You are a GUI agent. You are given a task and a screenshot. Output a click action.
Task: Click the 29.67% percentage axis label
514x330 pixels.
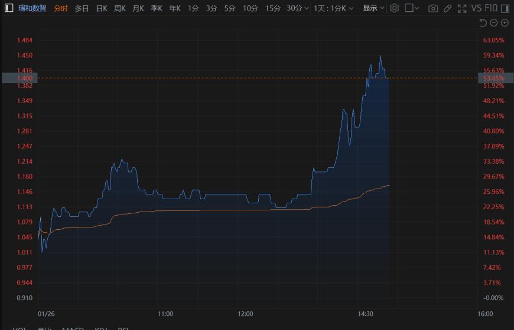(x=493, y=176)
